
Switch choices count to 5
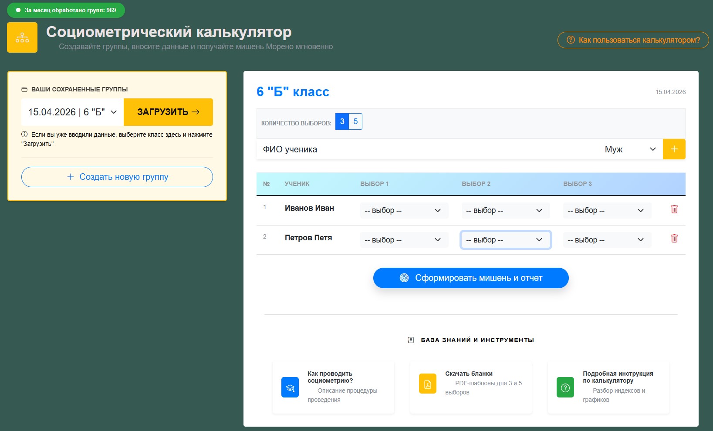(356, 121)
